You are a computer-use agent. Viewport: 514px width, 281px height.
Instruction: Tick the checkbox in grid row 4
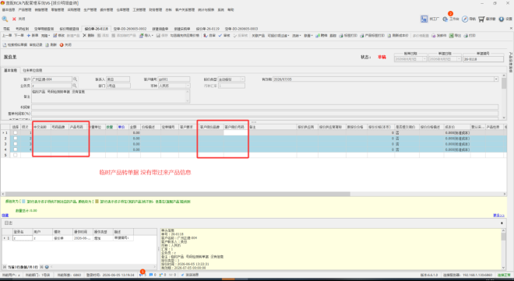pyautogui.click(x=15, y=149)
